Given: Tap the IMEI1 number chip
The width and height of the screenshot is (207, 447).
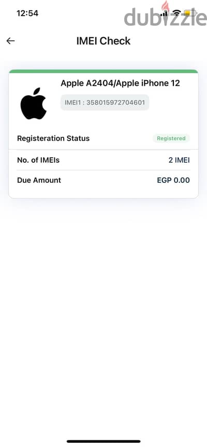Looking at the screenshot, I should coord(105,102).
